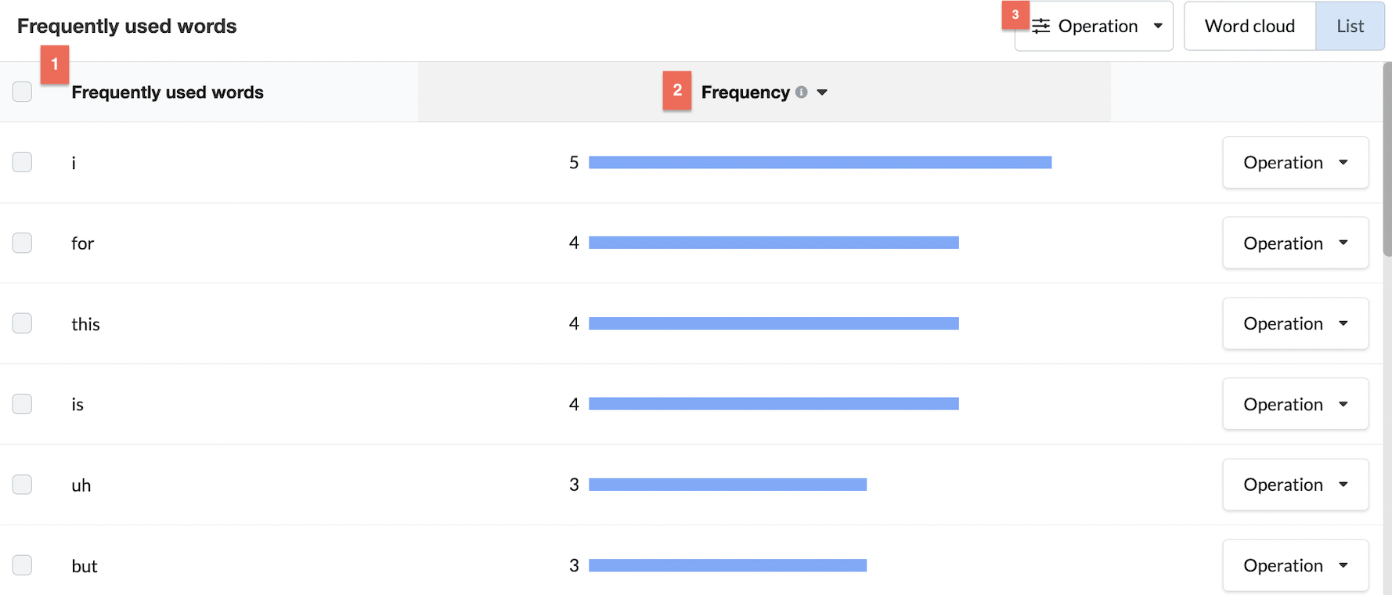Click the Frequency sort arrow
1392x595 pixels.
[822, 92]
